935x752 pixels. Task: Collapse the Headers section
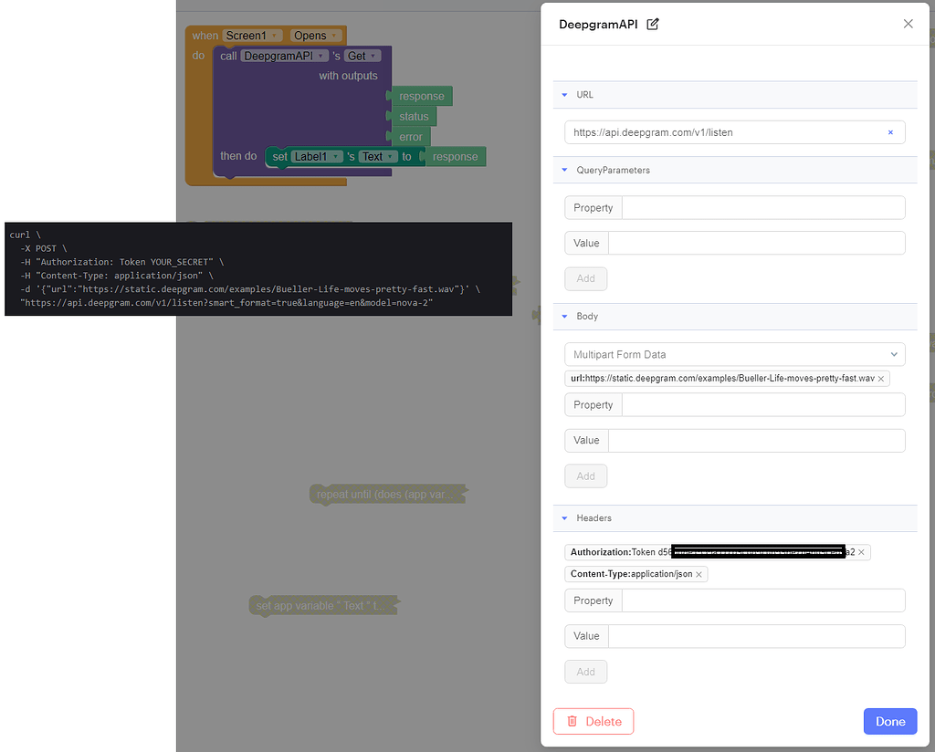(x=564, y=517)
